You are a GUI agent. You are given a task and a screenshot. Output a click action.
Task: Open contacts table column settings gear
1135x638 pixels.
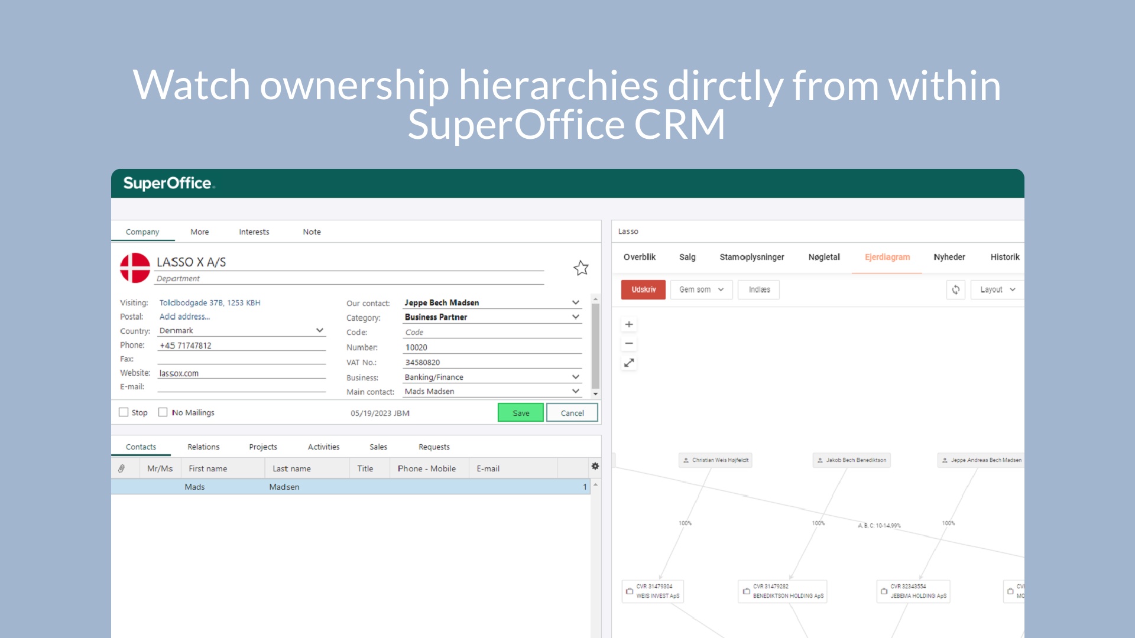(595, 467)
